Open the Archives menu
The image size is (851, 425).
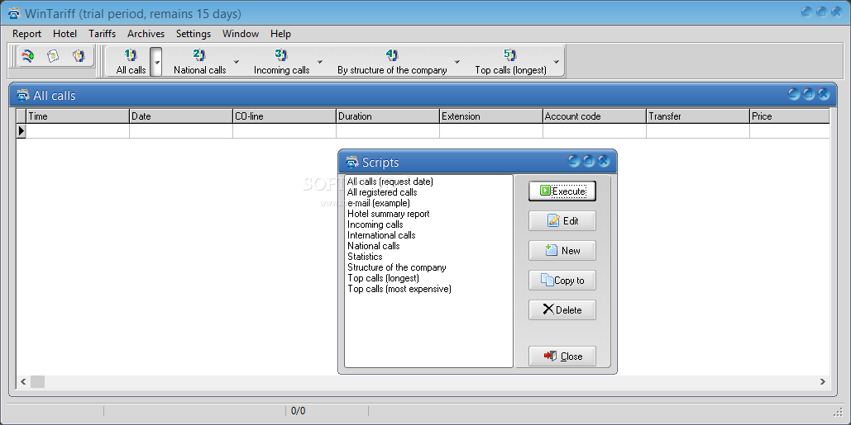point(146,34)
